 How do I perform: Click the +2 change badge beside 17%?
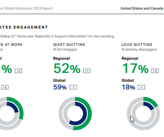pyautogui.click(x=155, y=71)
